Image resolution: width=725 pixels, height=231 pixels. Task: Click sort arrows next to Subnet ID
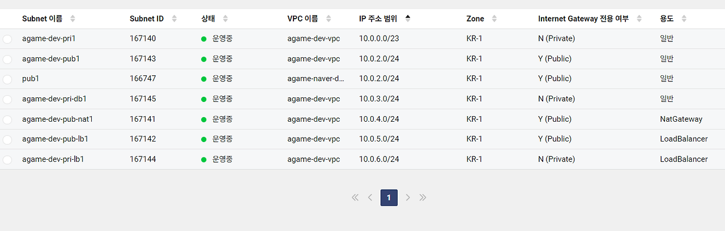coord(174,19)
